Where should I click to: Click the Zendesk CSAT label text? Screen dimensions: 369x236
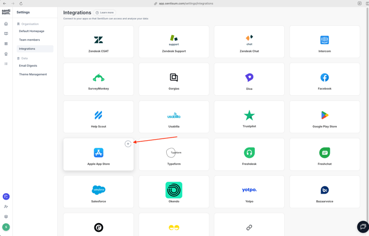point(98,51)
